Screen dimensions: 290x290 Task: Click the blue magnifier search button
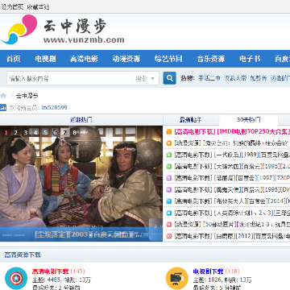click(x=170, y=78)
